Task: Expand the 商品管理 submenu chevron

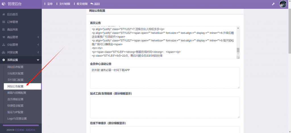Action: point(38,37)
